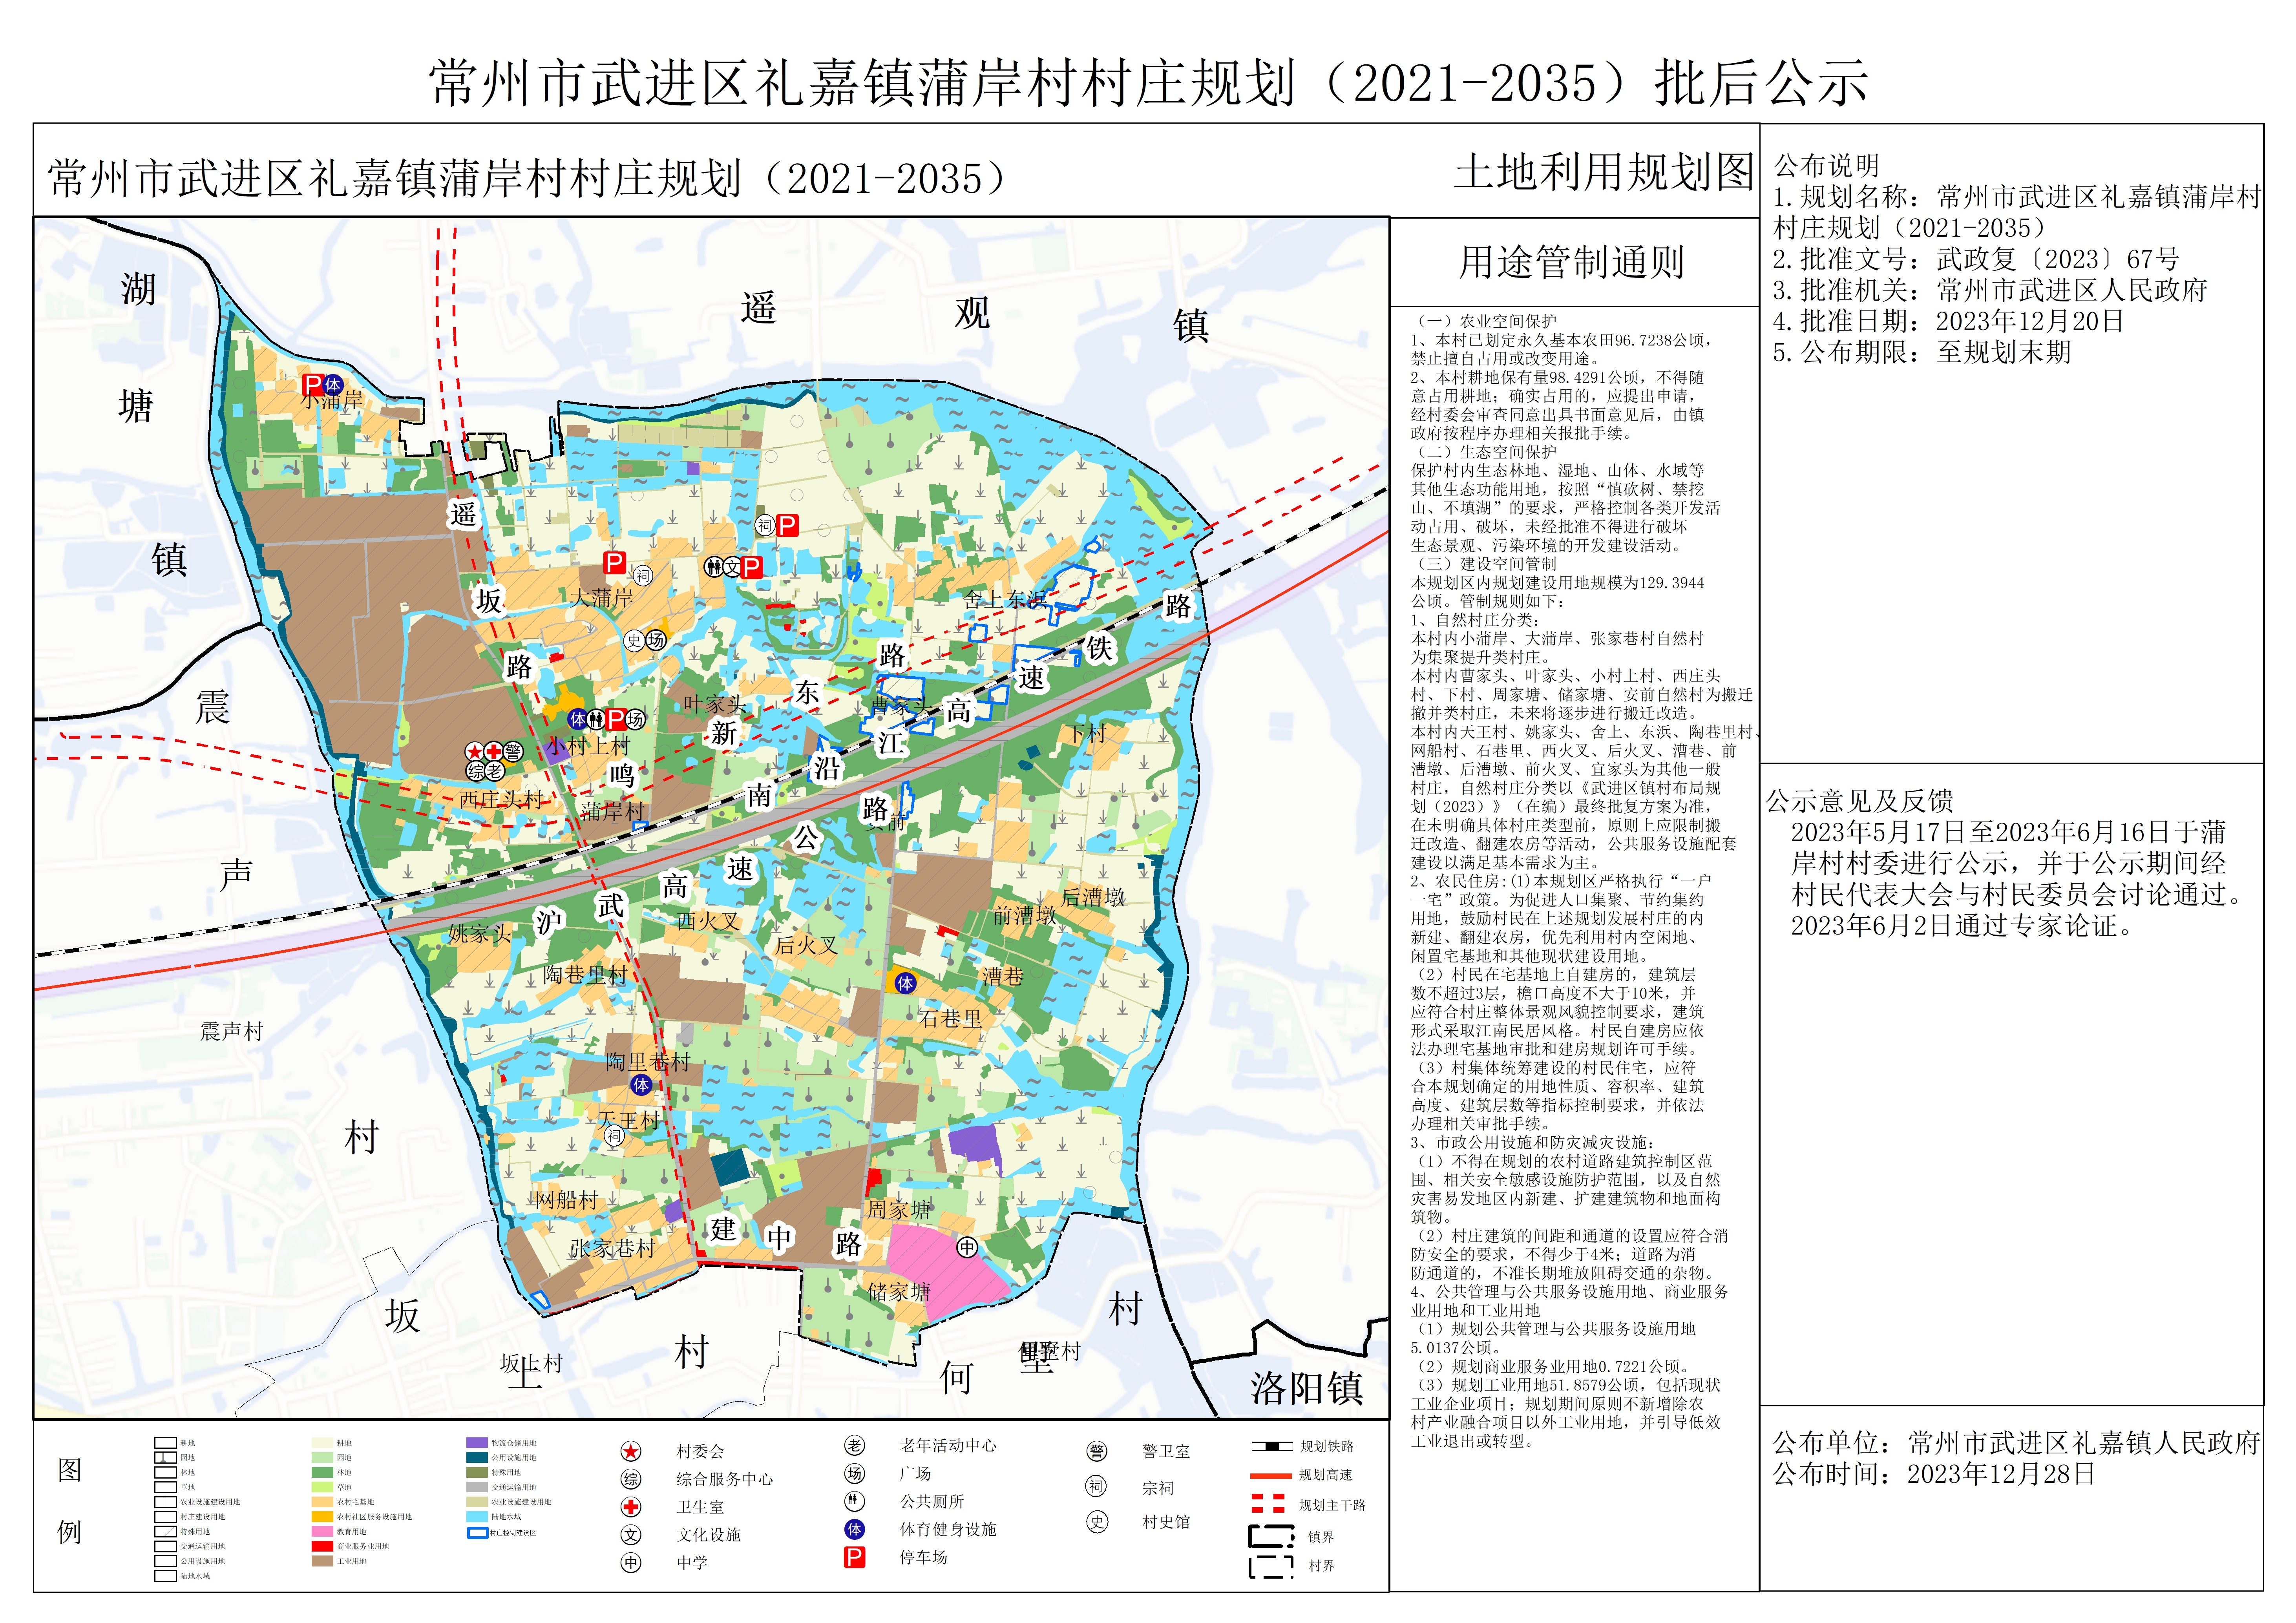Image resolution: width=2296 pixels, height=1623 pixels.
Task: Click the 史 icon below 大蒲岸
Action: click(x=634, y=641)
